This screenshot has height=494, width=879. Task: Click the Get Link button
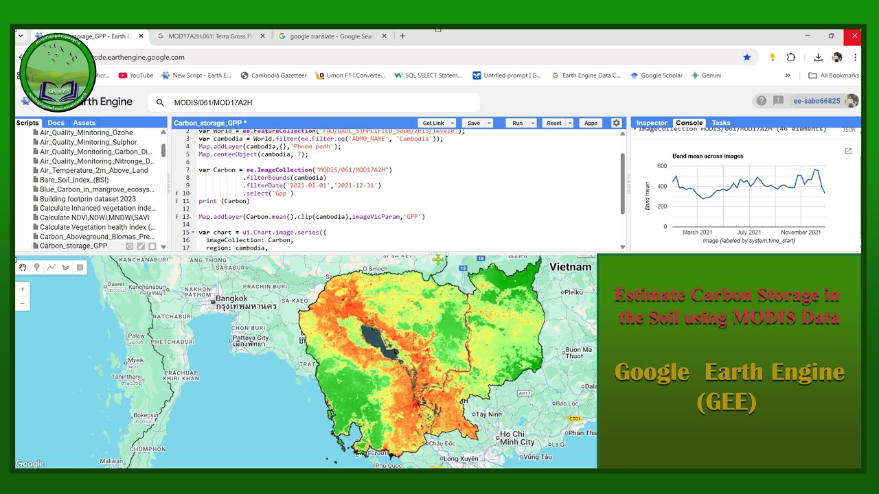point(433,123)
